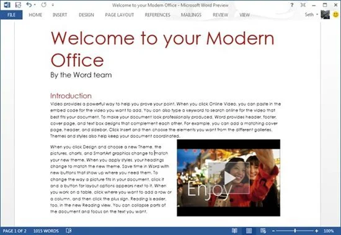This screenshot has width=341, height=235.
Task: Switch to the INSERT tab
Action: pyautogui.click(x=60, y=15)
